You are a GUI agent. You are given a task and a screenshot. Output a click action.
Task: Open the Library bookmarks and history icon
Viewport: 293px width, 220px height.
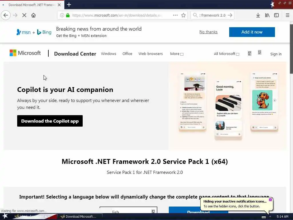click(x=267, y=15)
